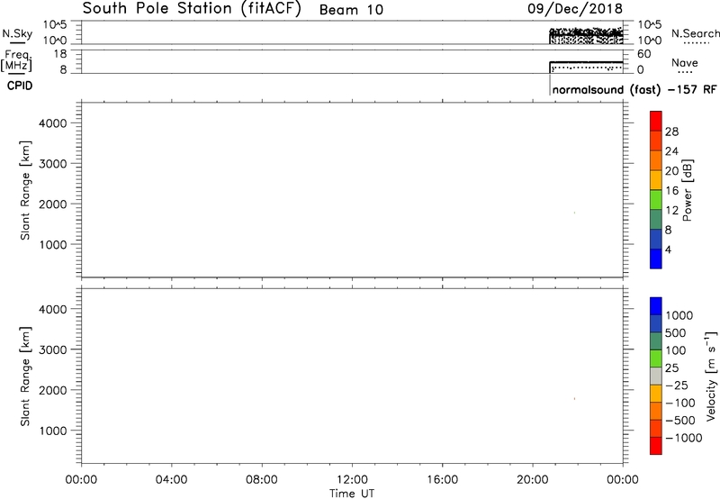Click the '-100' velocity colorbar tick label

pos(680,403)
